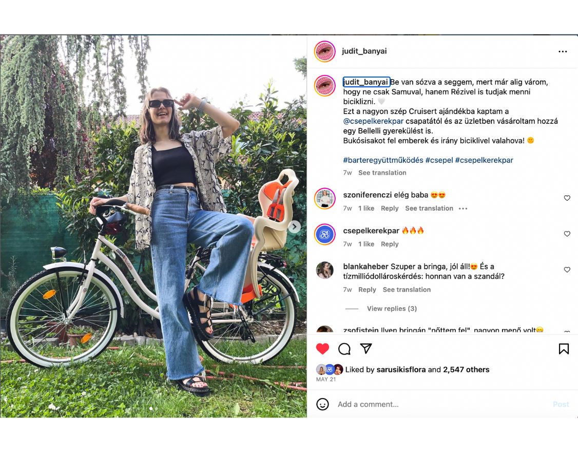Open szoniferenczi commenter avatar
578x452 pixels.
[325, 199]
